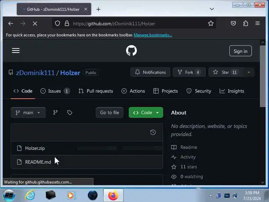View the Insights tab
The width and height of the screenshot is (269, 202).
(232, 91)
